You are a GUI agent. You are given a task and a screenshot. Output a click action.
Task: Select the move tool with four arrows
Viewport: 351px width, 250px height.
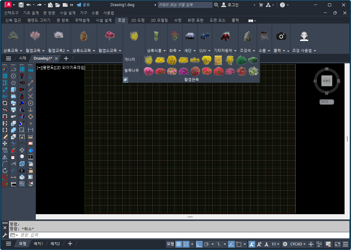point(5,144)
